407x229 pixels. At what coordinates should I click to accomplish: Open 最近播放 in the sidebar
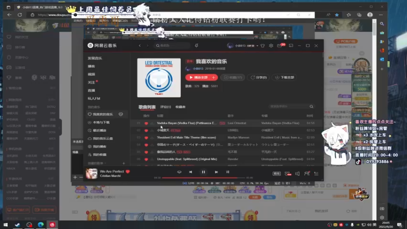tap(97, 130)
